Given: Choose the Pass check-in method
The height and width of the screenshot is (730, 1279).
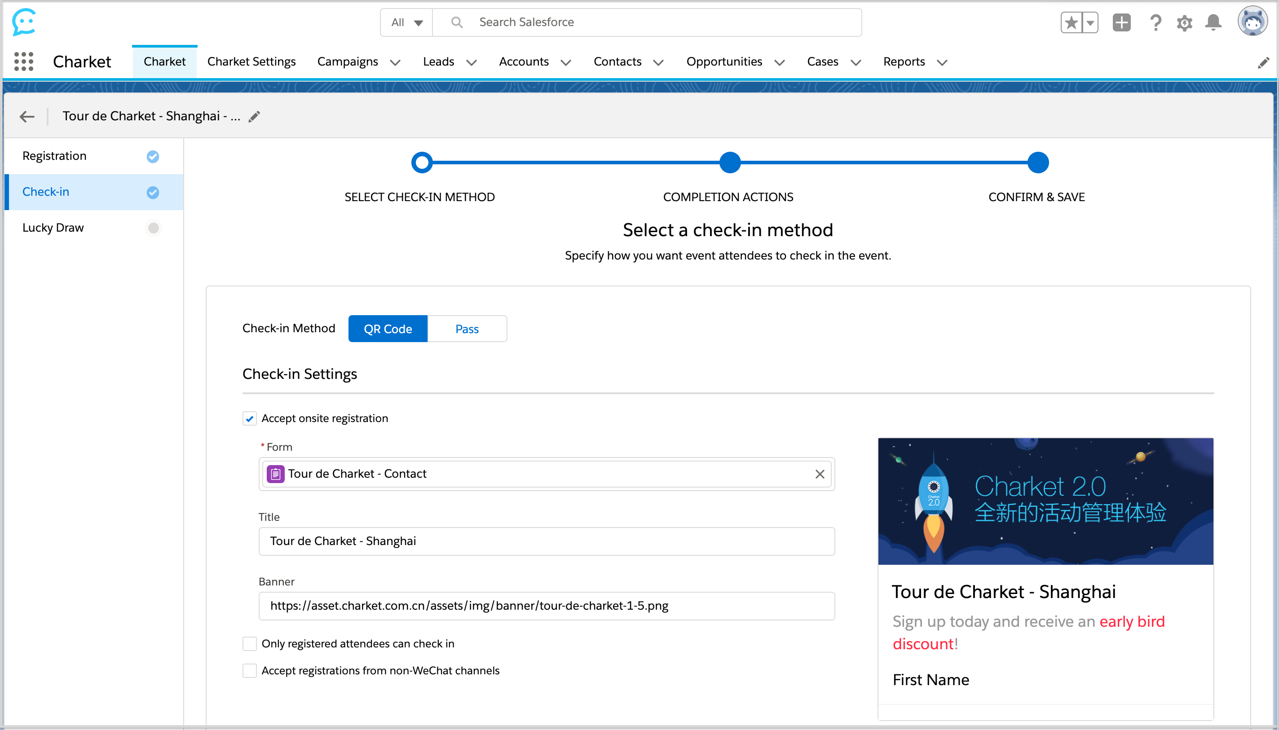Looking at the screenshot, I should point(467,329).
